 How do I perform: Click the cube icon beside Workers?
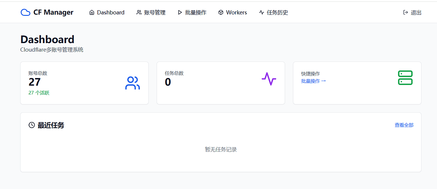coord(221,12)
